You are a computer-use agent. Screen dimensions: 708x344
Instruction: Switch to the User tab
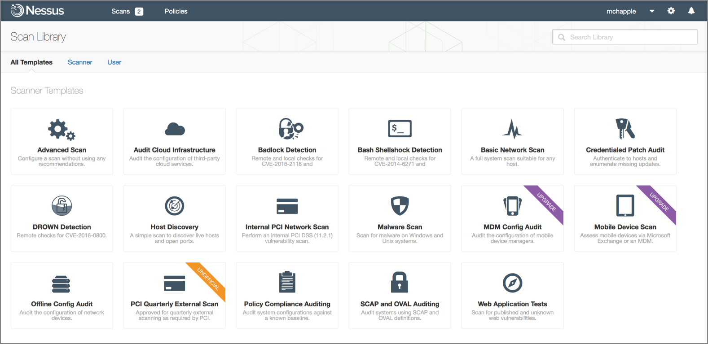pyautogui.click(x=114, y=62)
